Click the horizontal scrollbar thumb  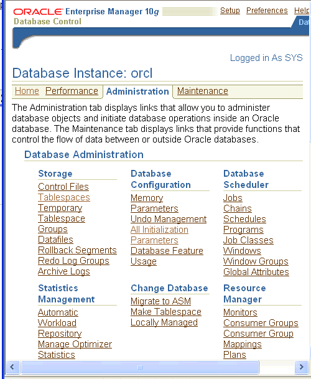pyautogui.click(x=140, y=367)
